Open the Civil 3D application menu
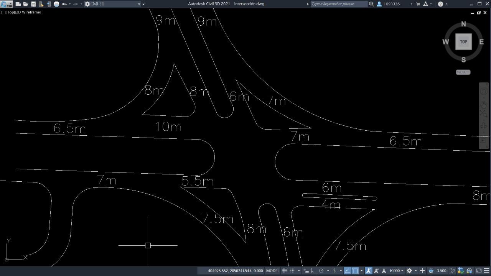The image size is (491, 276). (7, 4)
